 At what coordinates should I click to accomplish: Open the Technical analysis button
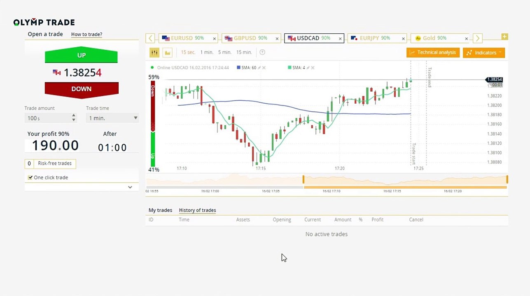(x=433, y=53)
